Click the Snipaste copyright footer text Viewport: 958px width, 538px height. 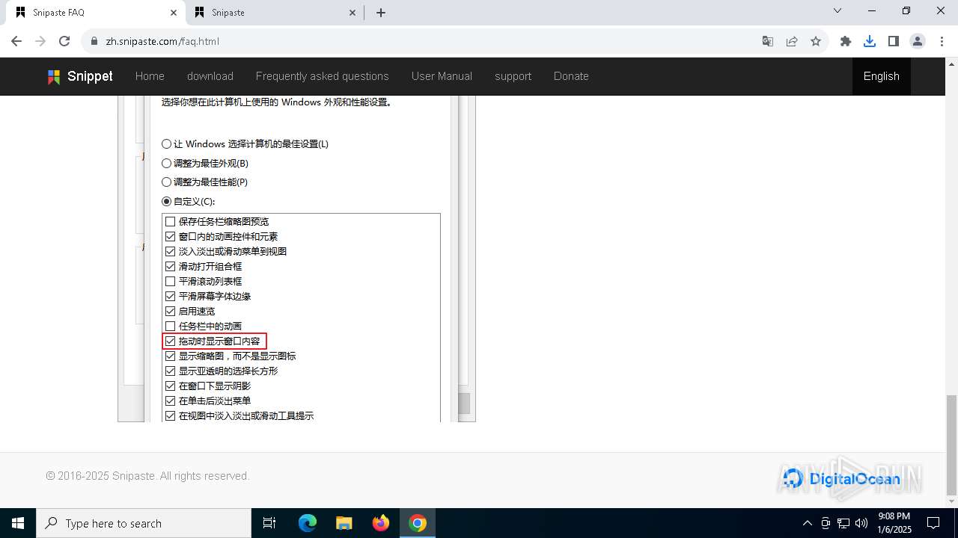click(x=148, y=476)
